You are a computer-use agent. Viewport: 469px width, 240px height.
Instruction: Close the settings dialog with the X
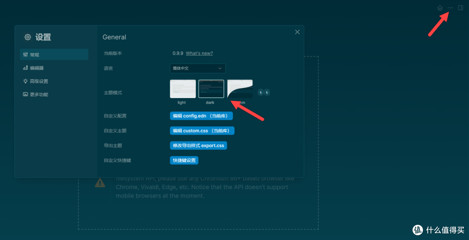pyautogui.click(x=297, y=32)
